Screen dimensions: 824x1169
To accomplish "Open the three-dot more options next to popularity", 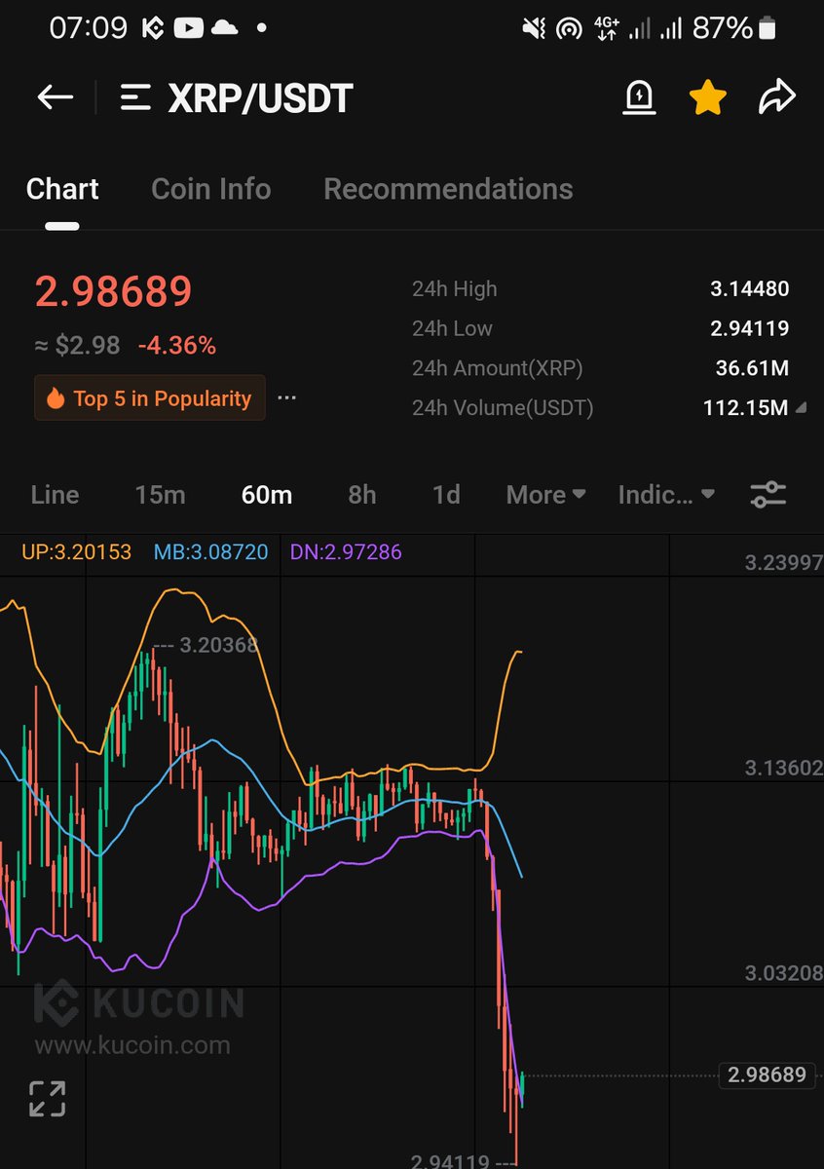I will [x=286, y=398].
